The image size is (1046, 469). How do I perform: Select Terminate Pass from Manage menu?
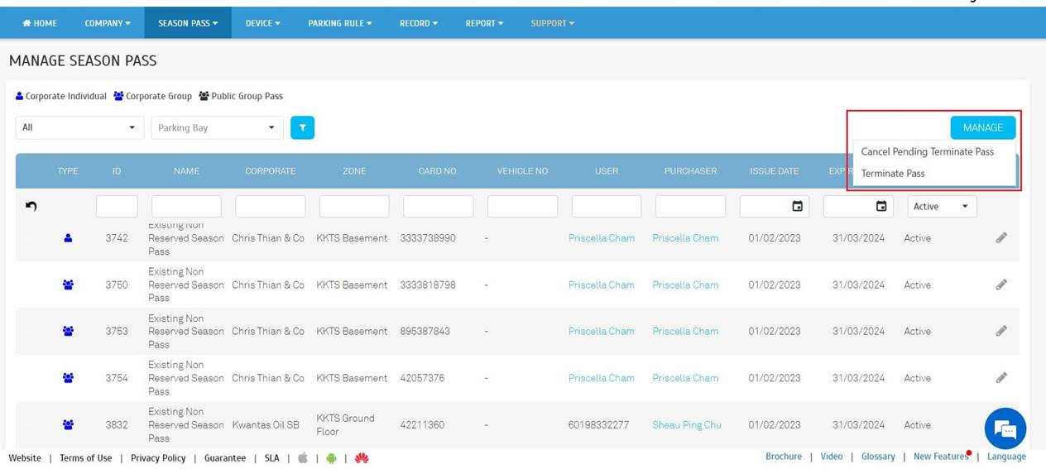893,174
